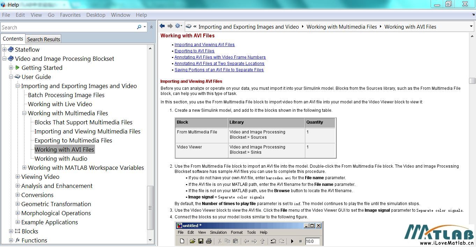
Task: Click inside the Search text field
Action: [68, 27]
